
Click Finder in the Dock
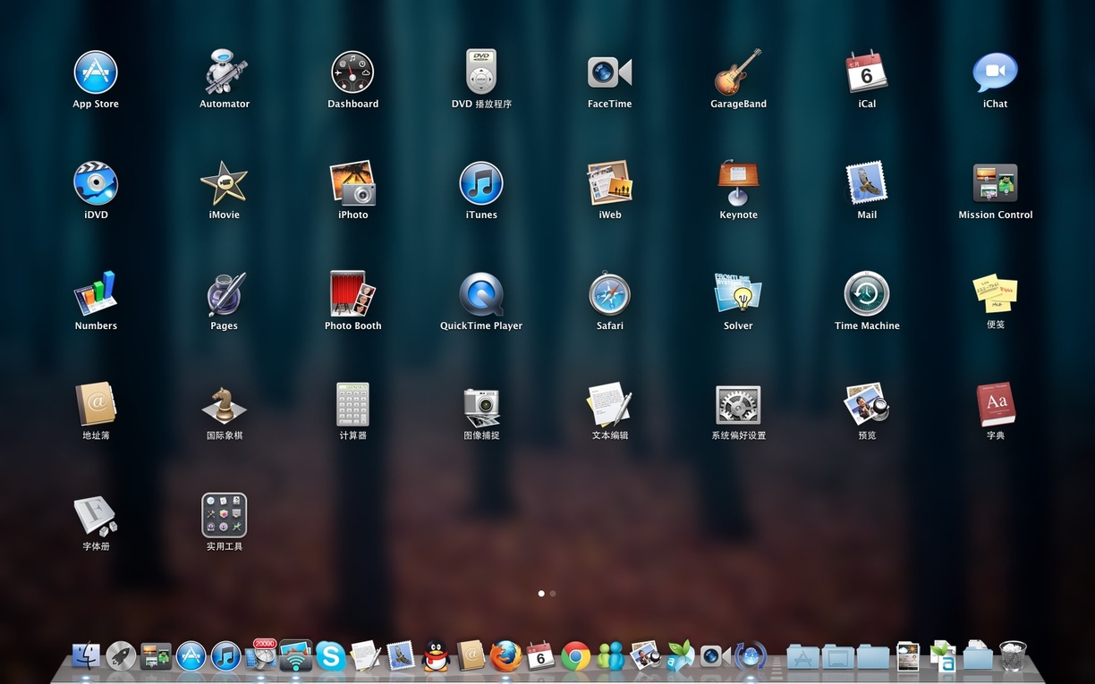pos(87,656)
